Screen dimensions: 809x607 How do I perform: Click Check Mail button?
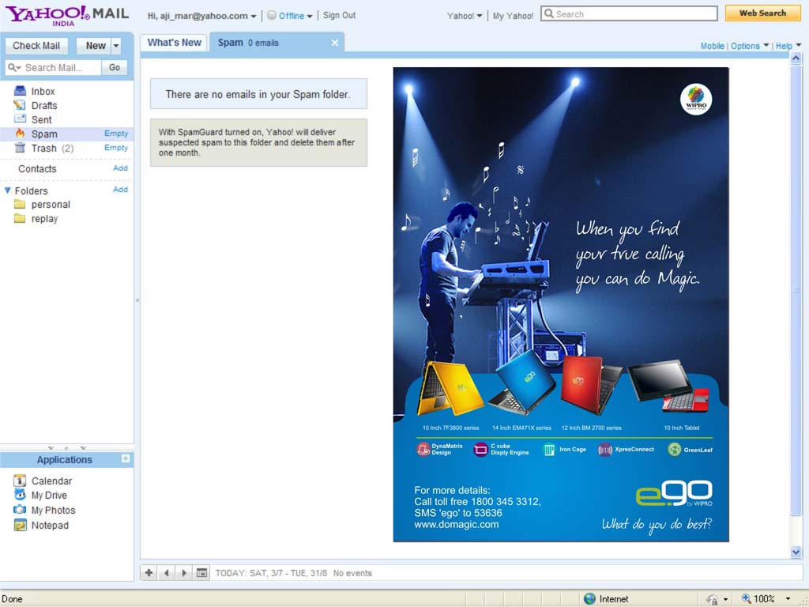tap(36, 45)
